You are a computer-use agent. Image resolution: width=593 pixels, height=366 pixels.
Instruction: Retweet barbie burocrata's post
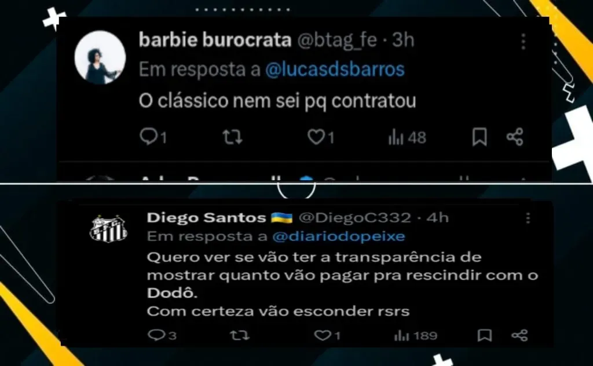pyautogui.click(x=232, y=137)
